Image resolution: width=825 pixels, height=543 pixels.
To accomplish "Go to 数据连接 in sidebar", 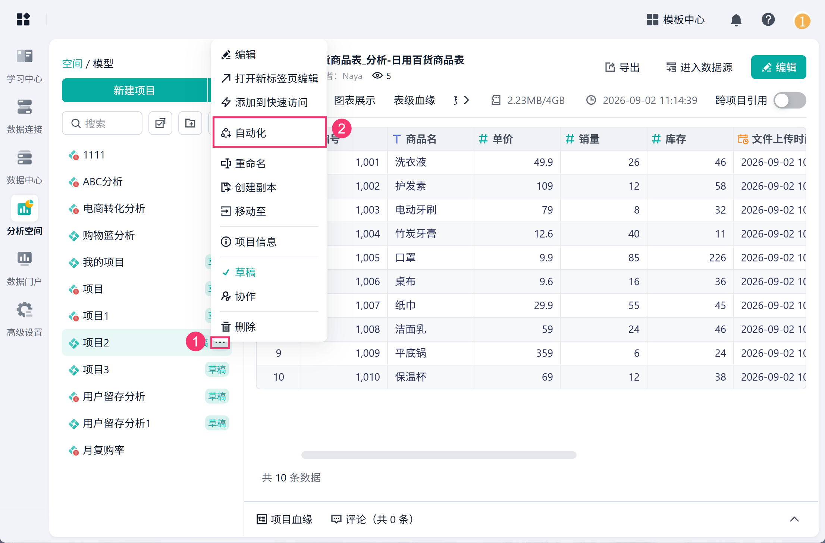I will [x=25, y=117].
